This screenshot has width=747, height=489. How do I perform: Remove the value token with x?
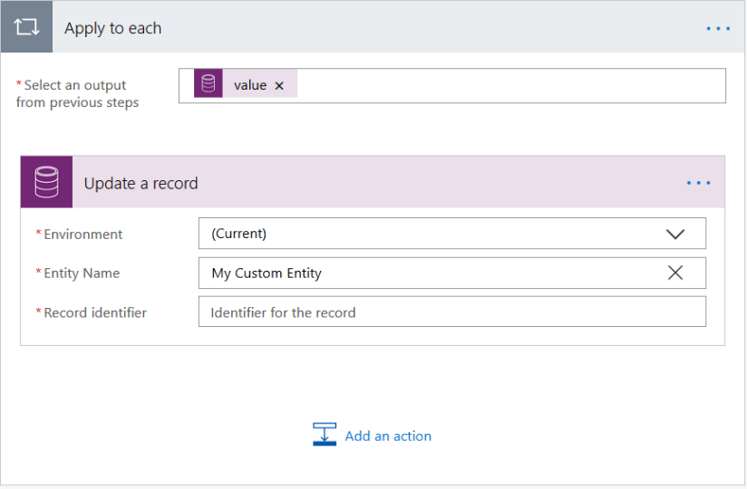[279, 86]
